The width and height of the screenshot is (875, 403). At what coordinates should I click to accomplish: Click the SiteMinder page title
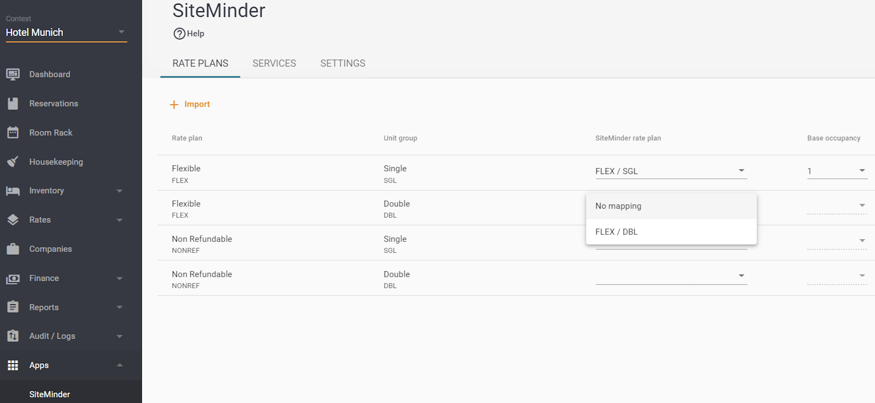tap(219, 11)
